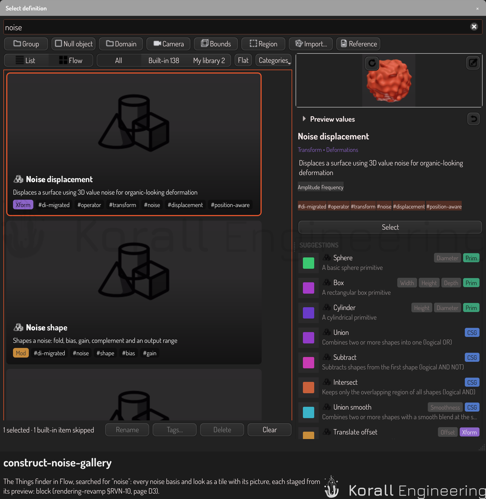486x499 pixels.
Task: Add a Group object
Action: (x=26, y=44)
